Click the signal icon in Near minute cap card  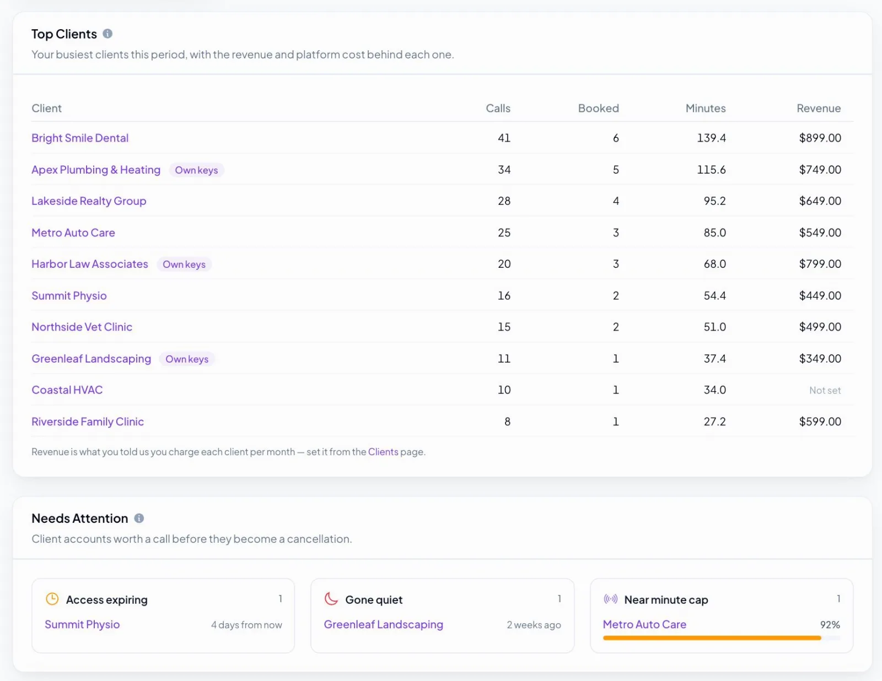[611, 599]
